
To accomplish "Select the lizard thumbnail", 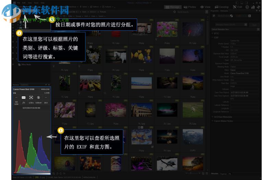I will [x=167, y=163].
